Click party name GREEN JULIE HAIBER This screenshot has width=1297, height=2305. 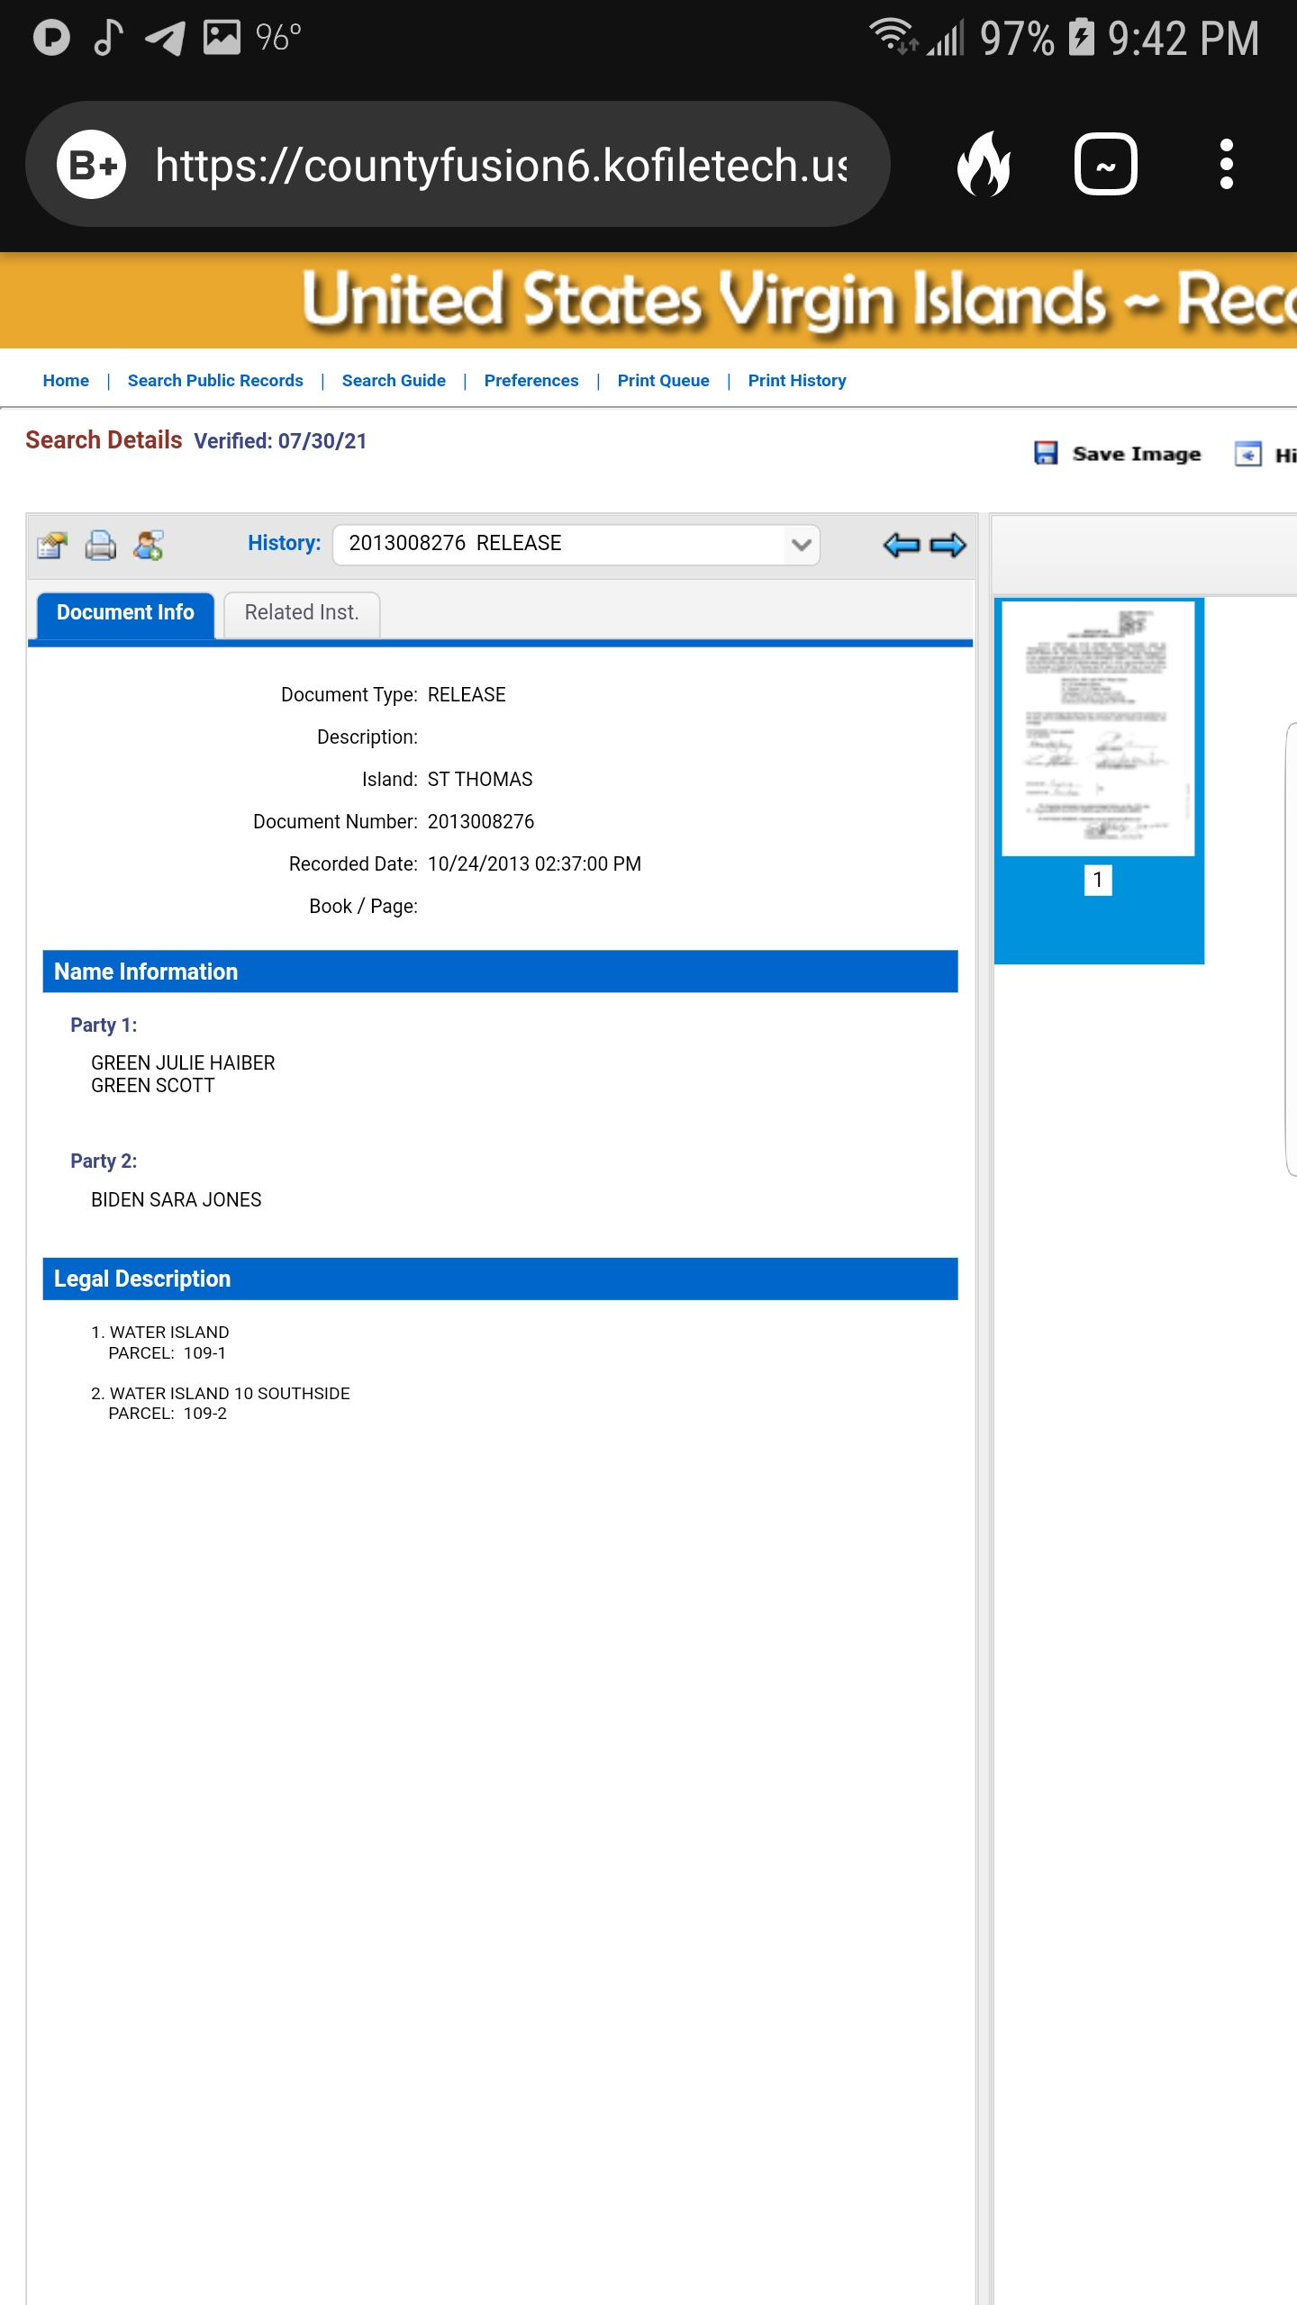(x=183, y=1063)
